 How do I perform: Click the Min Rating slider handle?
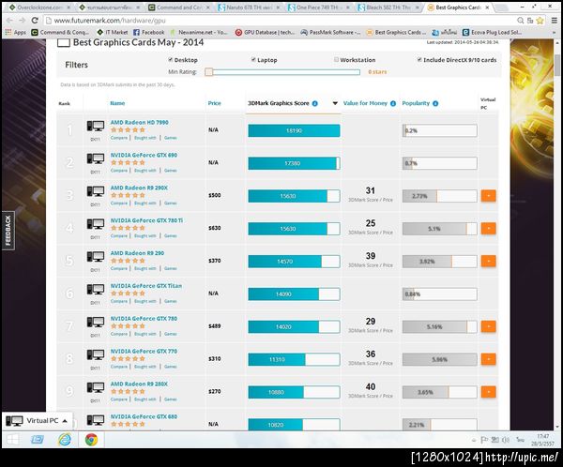(208, 72)
